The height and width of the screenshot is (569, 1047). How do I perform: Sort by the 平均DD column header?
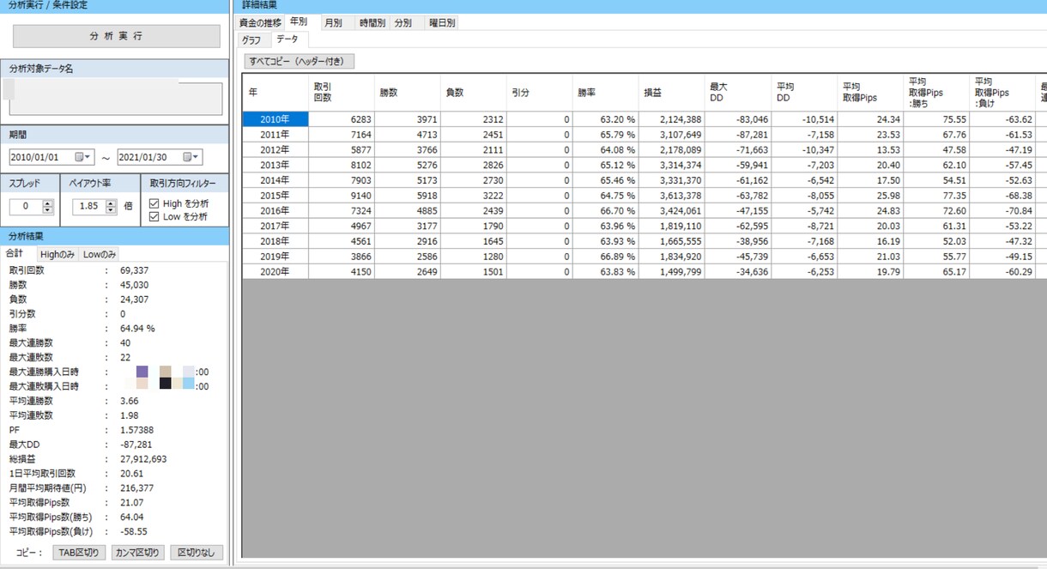[804, 92]
